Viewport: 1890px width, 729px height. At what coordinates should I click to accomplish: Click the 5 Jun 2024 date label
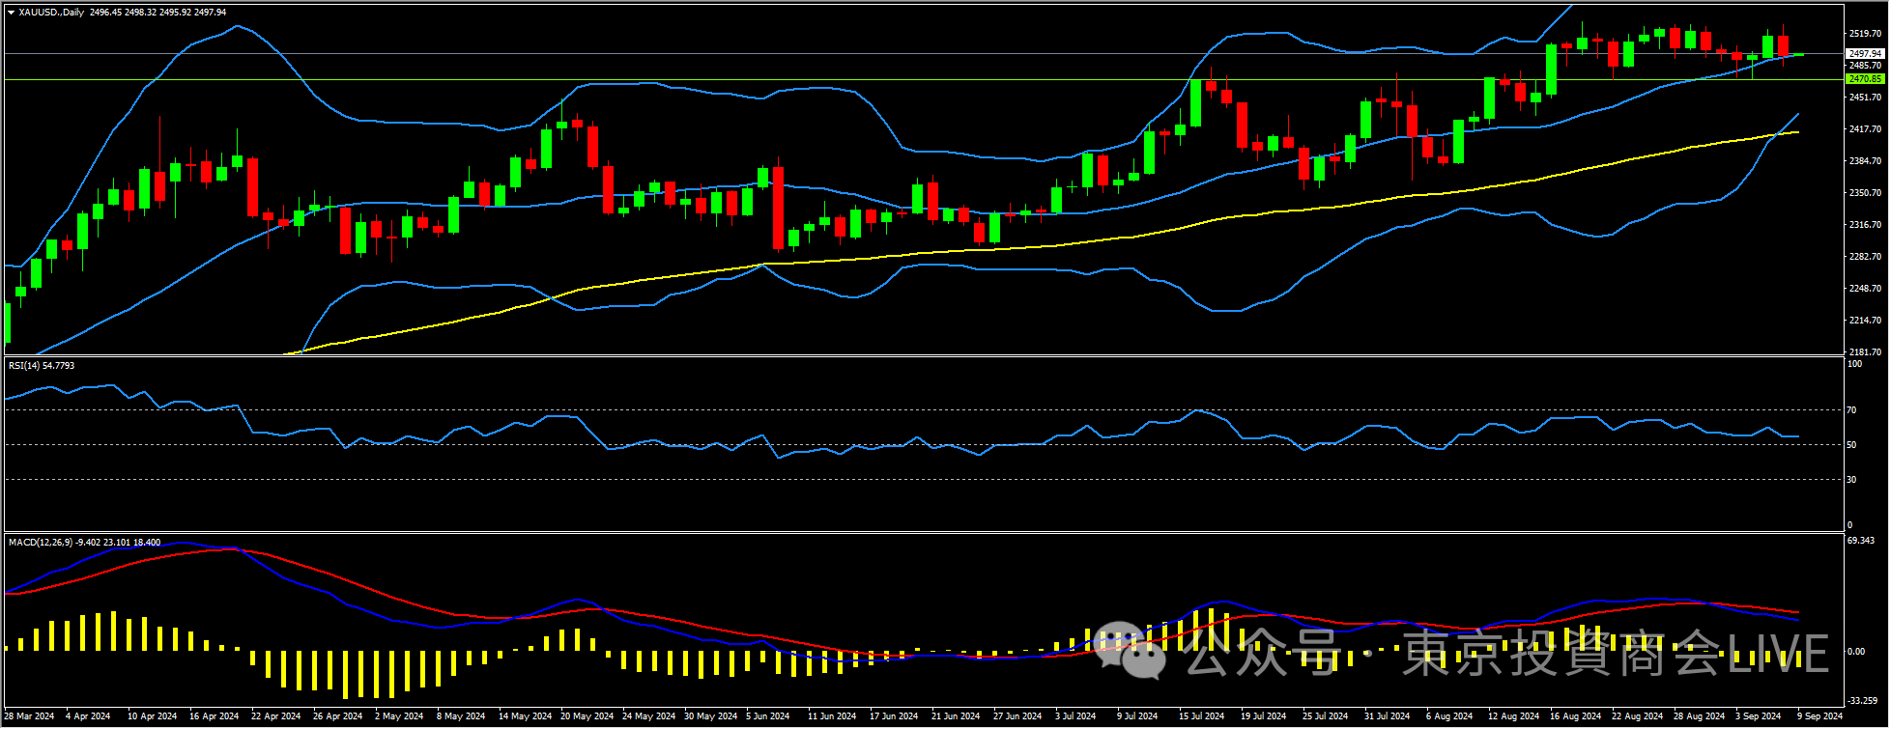pos(767,716)
